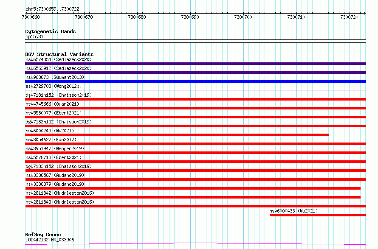The width and height of the screenshot is (378, 249).
Task: Select the nsv2811843 (Huddleston2016) label
Action: pyautogui.click(x=60, y=202)
